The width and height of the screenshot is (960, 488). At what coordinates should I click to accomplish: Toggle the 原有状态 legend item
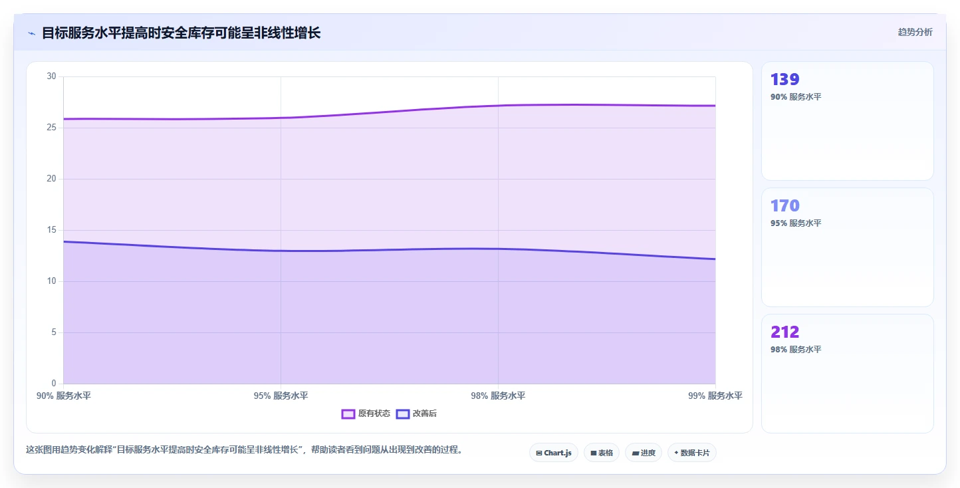pyautogui.click(x=366, y=414)
